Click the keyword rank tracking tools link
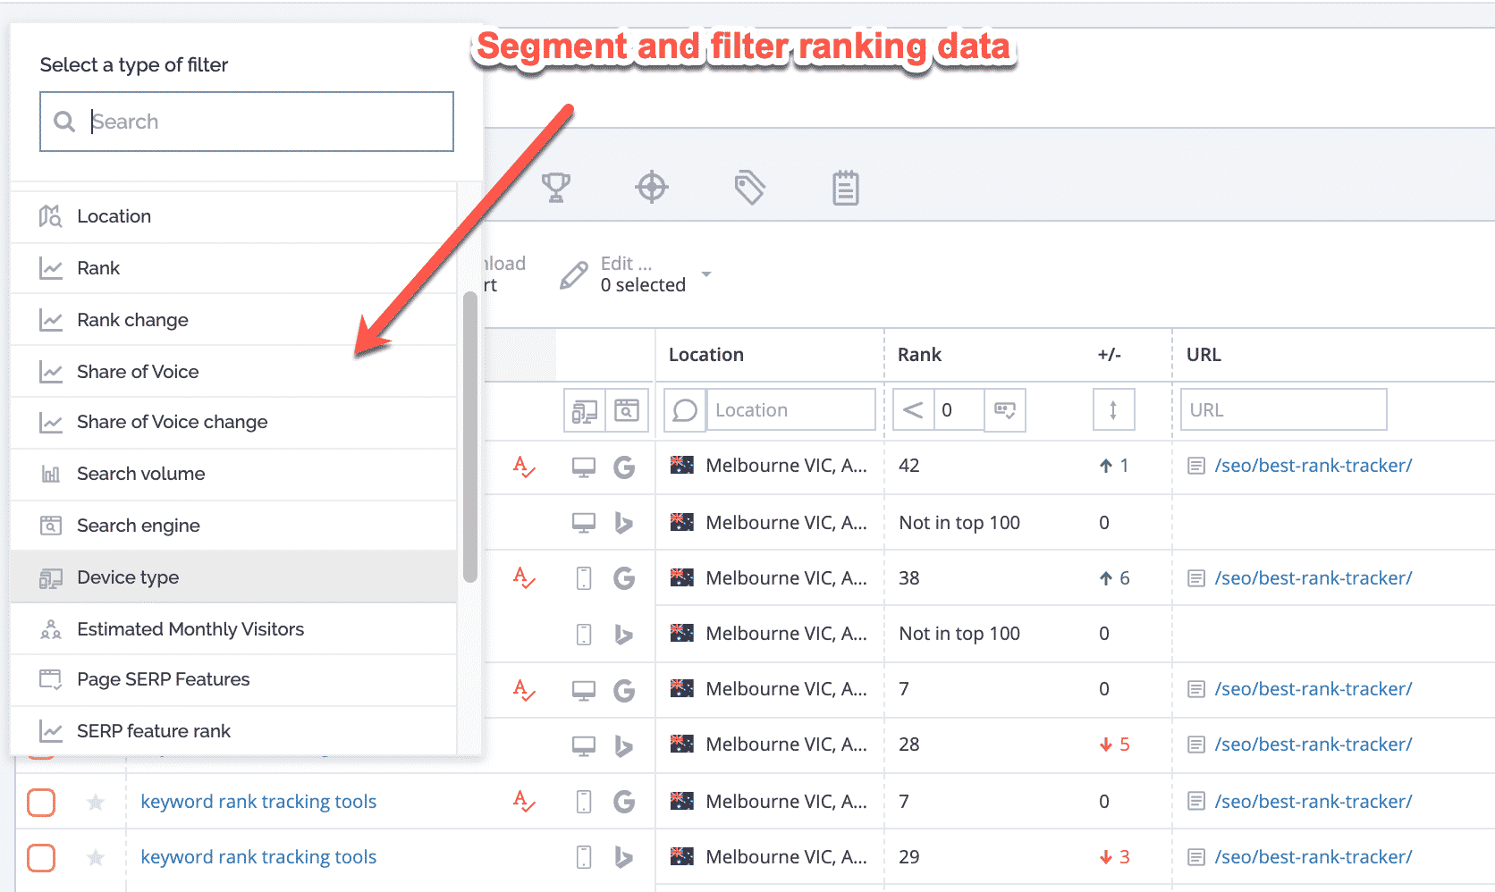Screen dimensions: 1495x892 point(258,802)
